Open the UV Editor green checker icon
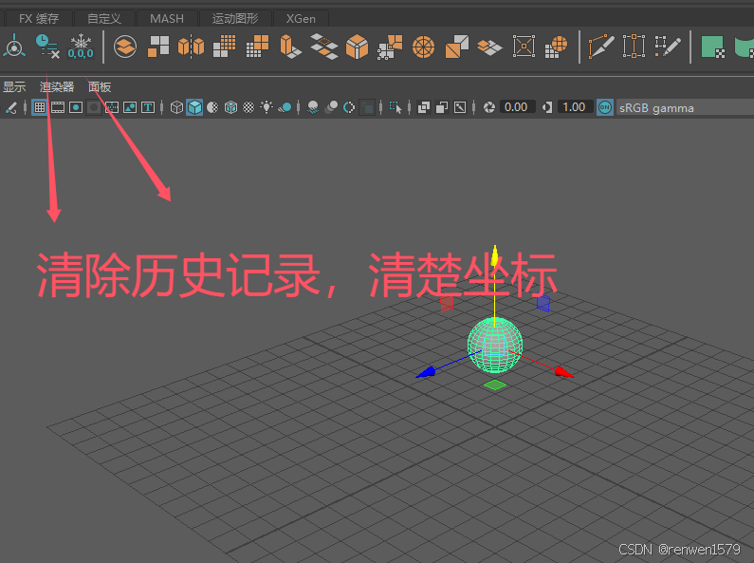Viewport: 754px width, 563px height. 713,47
